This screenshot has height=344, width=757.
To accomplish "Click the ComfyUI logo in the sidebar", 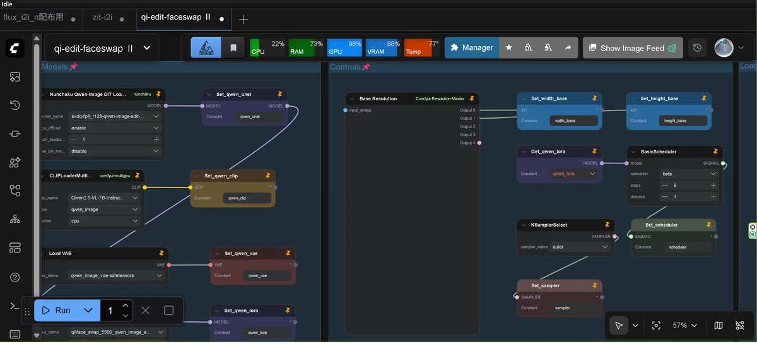I will pyautogui.click(x=15, y=48).
